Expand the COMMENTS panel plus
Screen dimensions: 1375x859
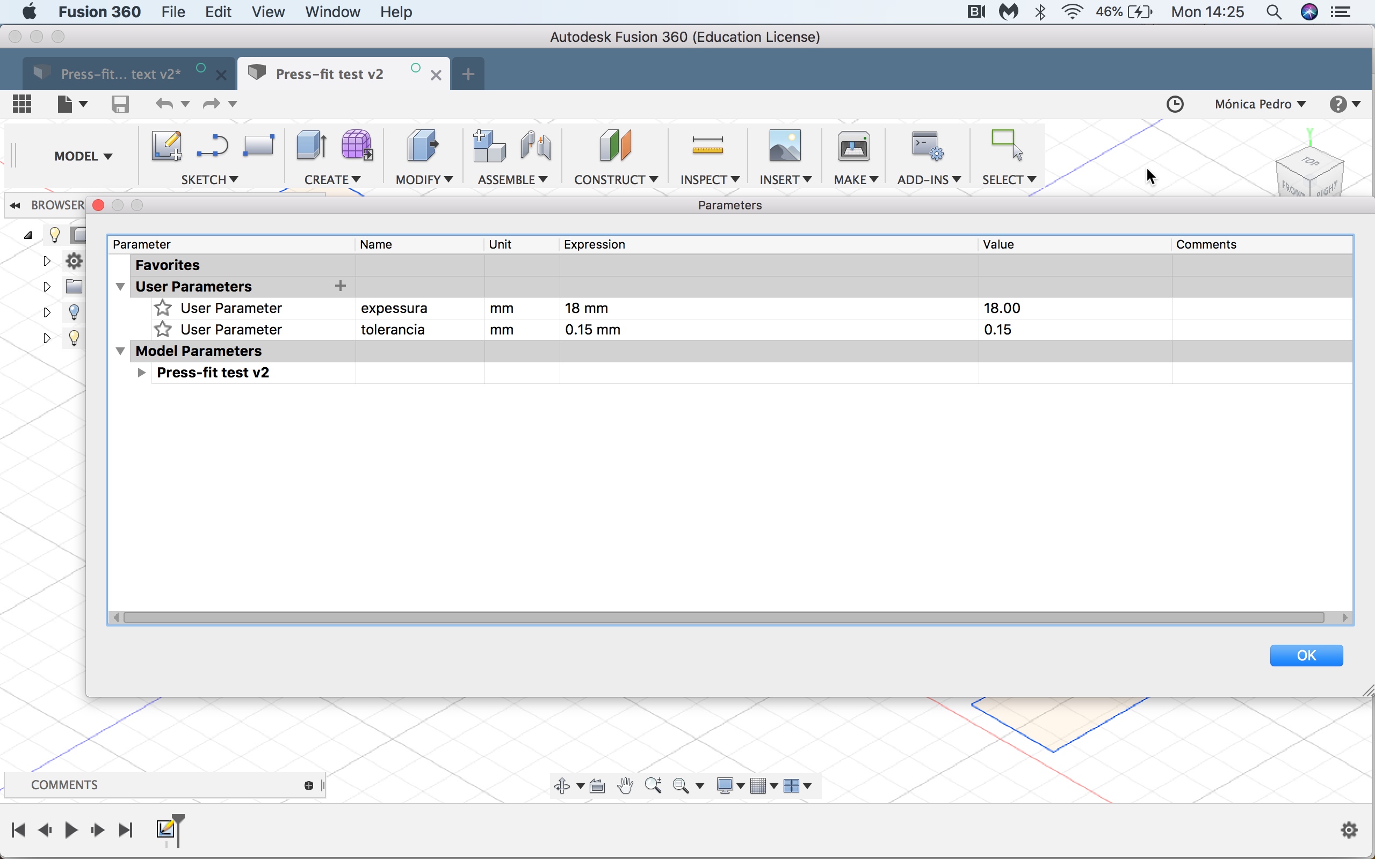click(x=308, y=785)
